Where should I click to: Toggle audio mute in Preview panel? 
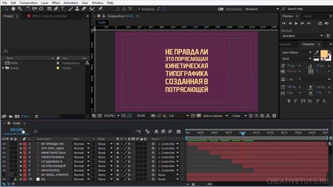(326, 23)
